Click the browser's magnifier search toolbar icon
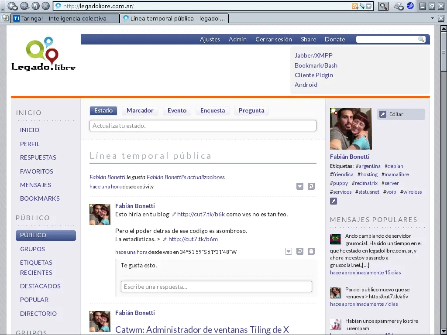This screenshot has height=335, width=447. pyautogui.click(x=383, y=6)
